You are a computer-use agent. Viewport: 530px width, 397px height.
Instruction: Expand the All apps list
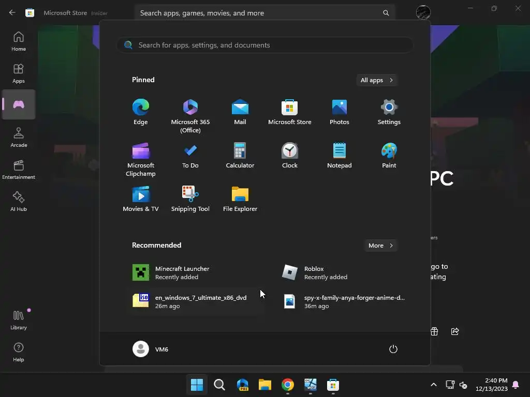pyautogui.click(x=377, y=80)
